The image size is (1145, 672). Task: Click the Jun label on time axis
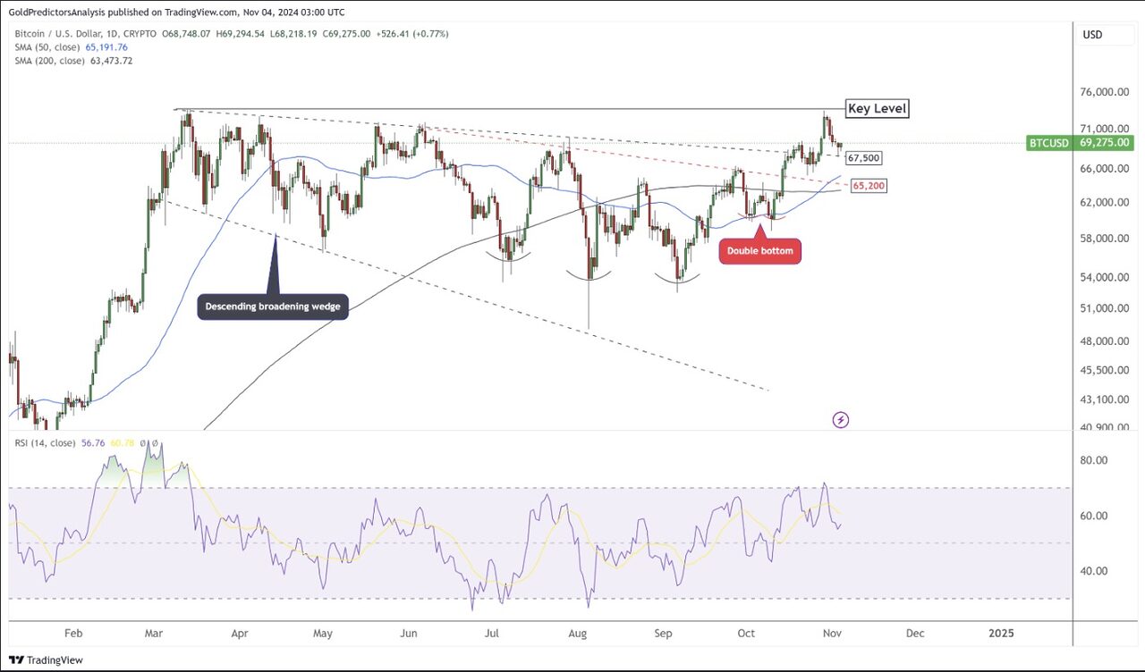pos(408,633)
